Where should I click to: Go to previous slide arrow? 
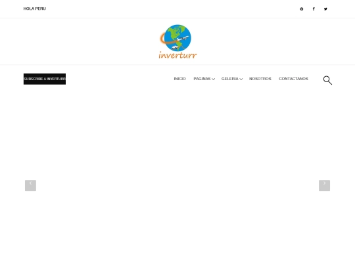(x=30, y=185)
